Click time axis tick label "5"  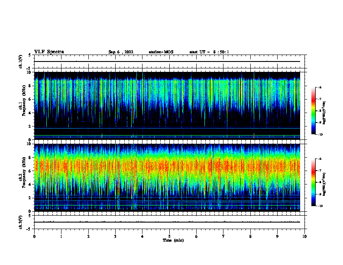point(169,236)
